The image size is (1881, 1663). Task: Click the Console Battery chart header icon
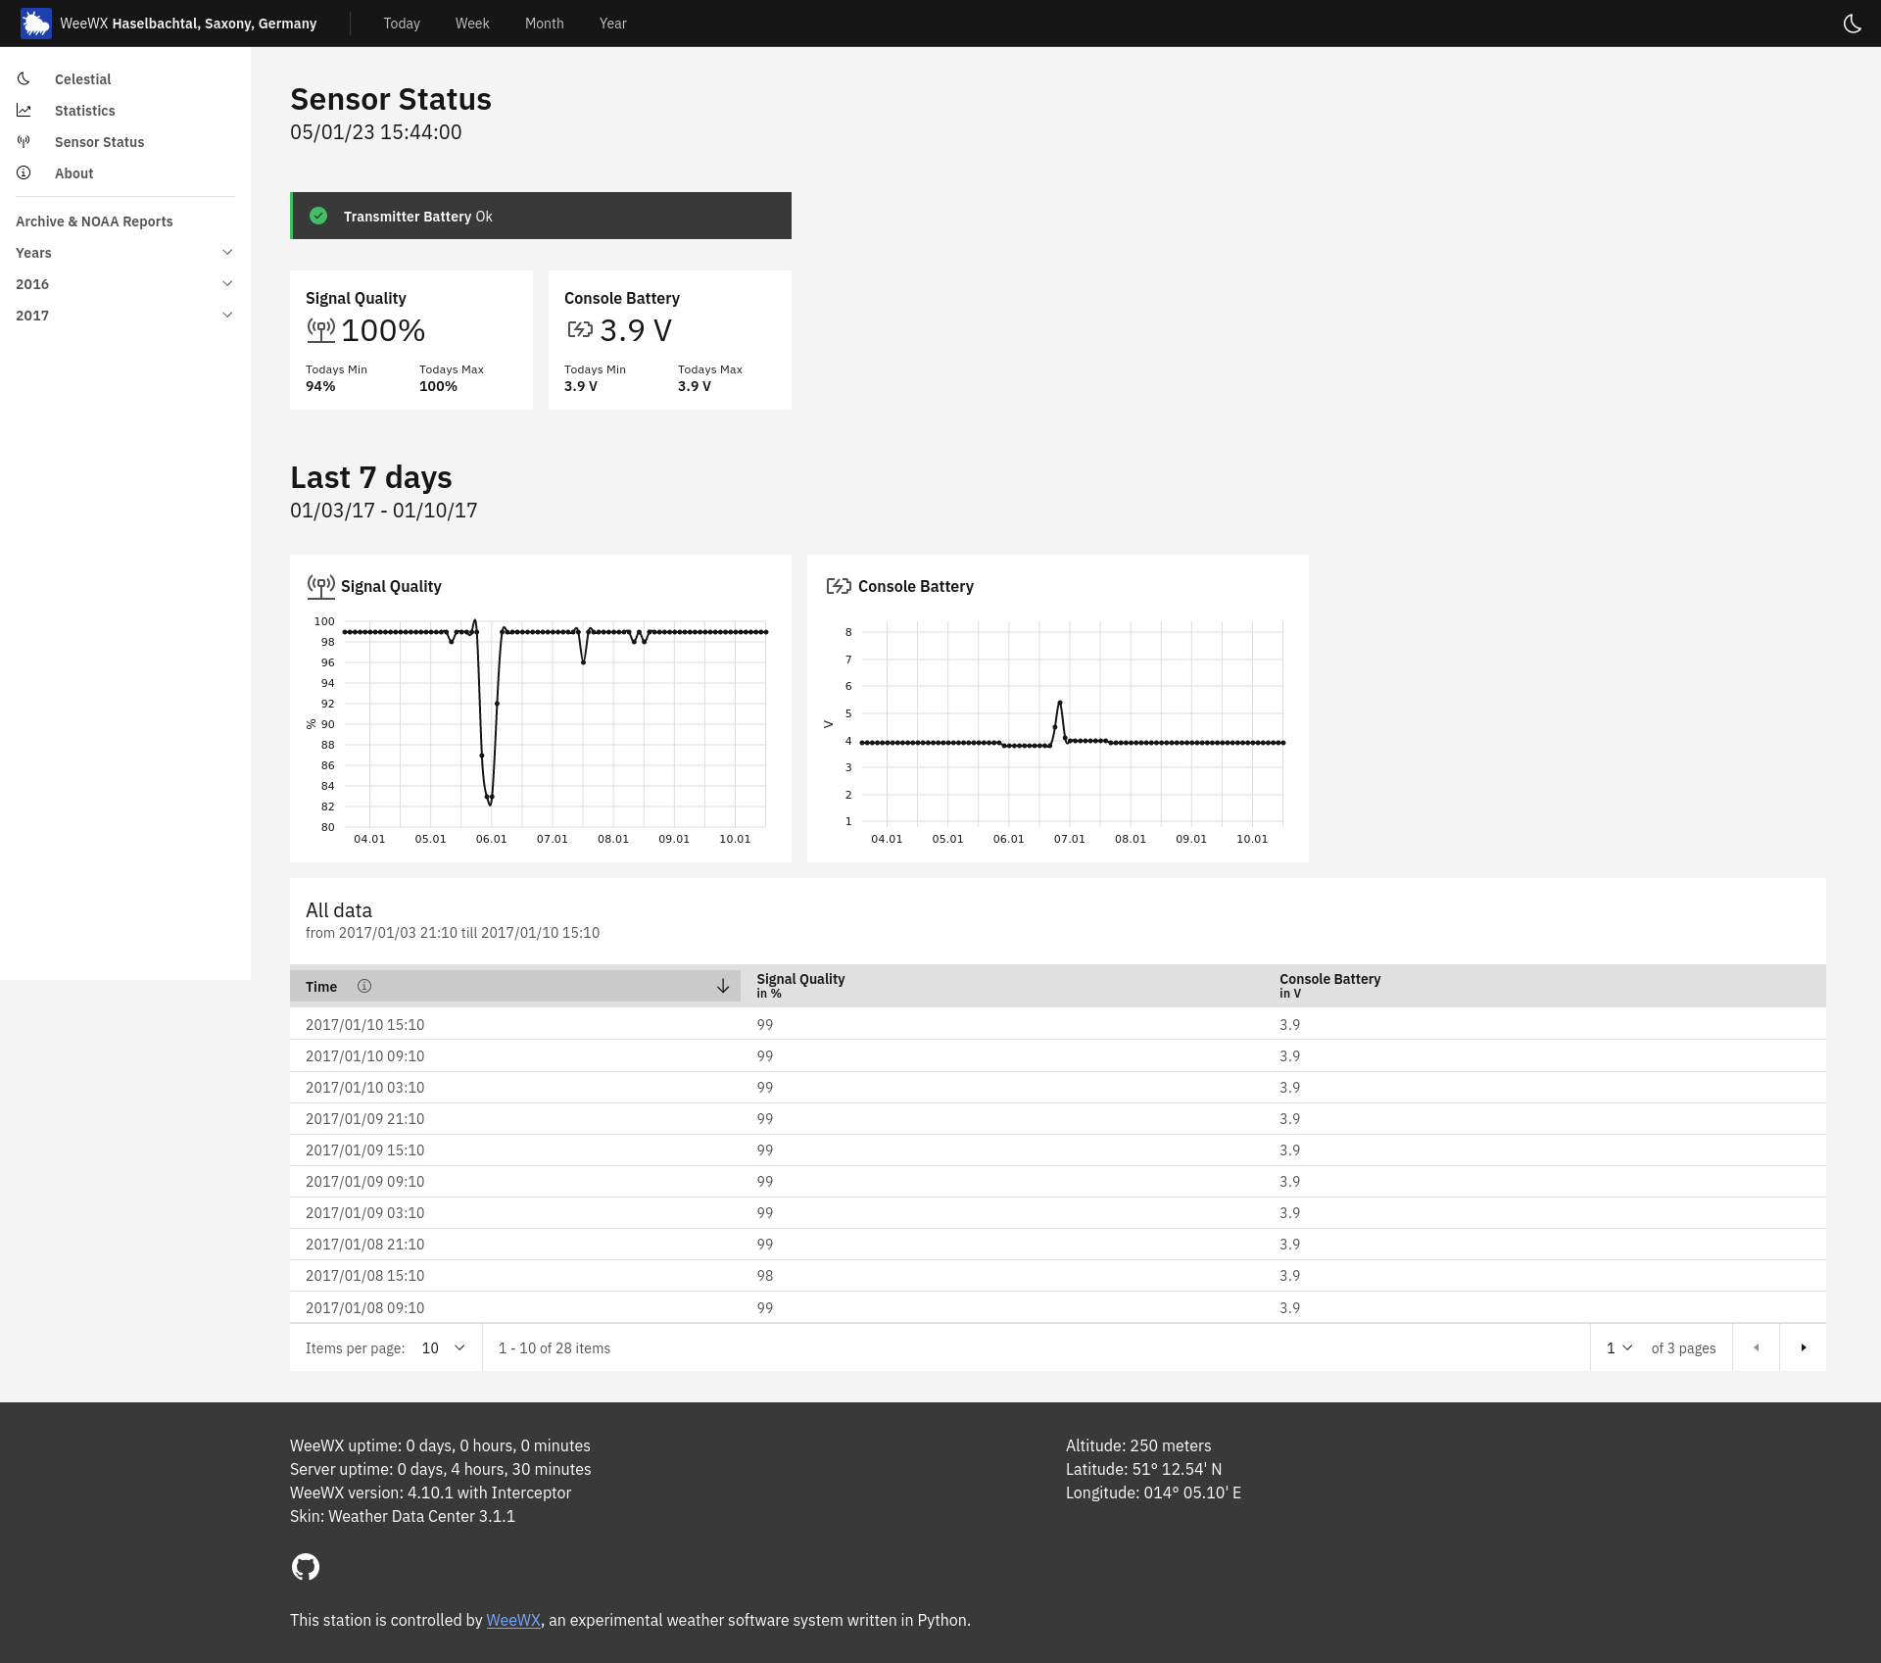[x=839, y=586]
